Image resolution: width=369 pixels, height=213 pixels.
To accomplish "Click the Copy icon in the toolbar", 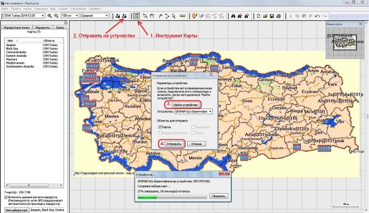I will click(x=297, y=16).
